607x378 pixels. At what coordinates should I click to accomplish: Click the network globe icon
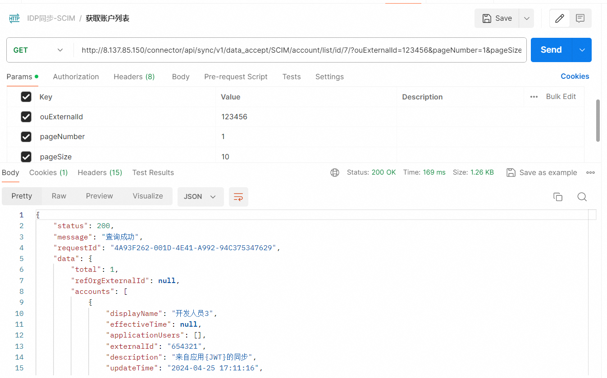(x=335, y=172)
